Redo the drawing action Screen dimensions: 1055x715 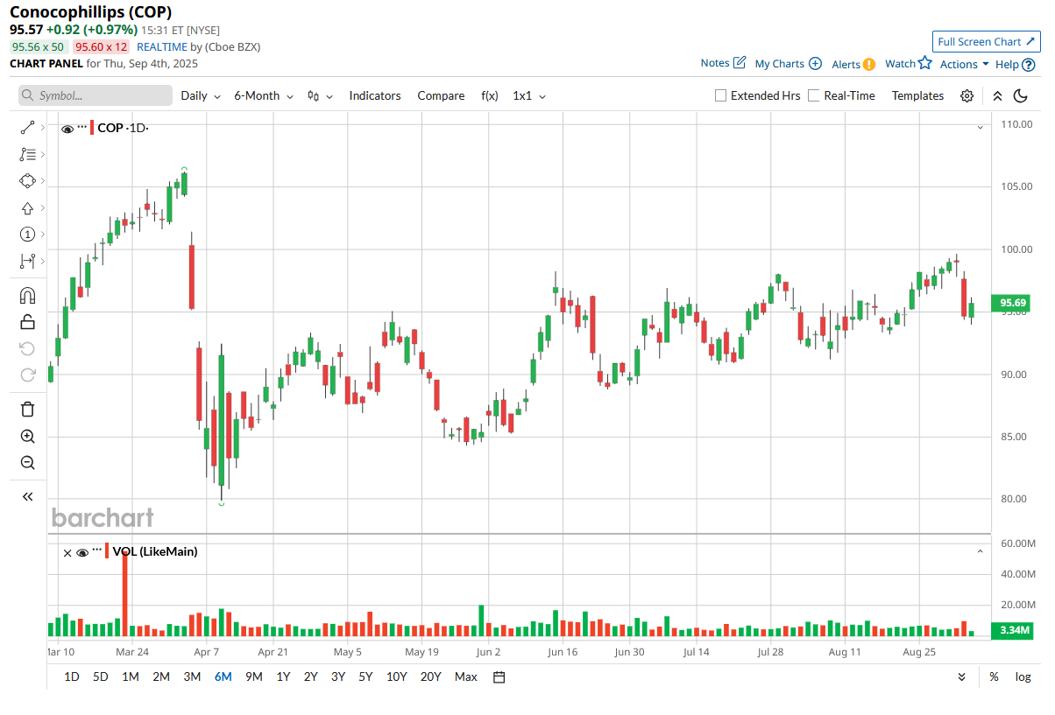(27, 375)
